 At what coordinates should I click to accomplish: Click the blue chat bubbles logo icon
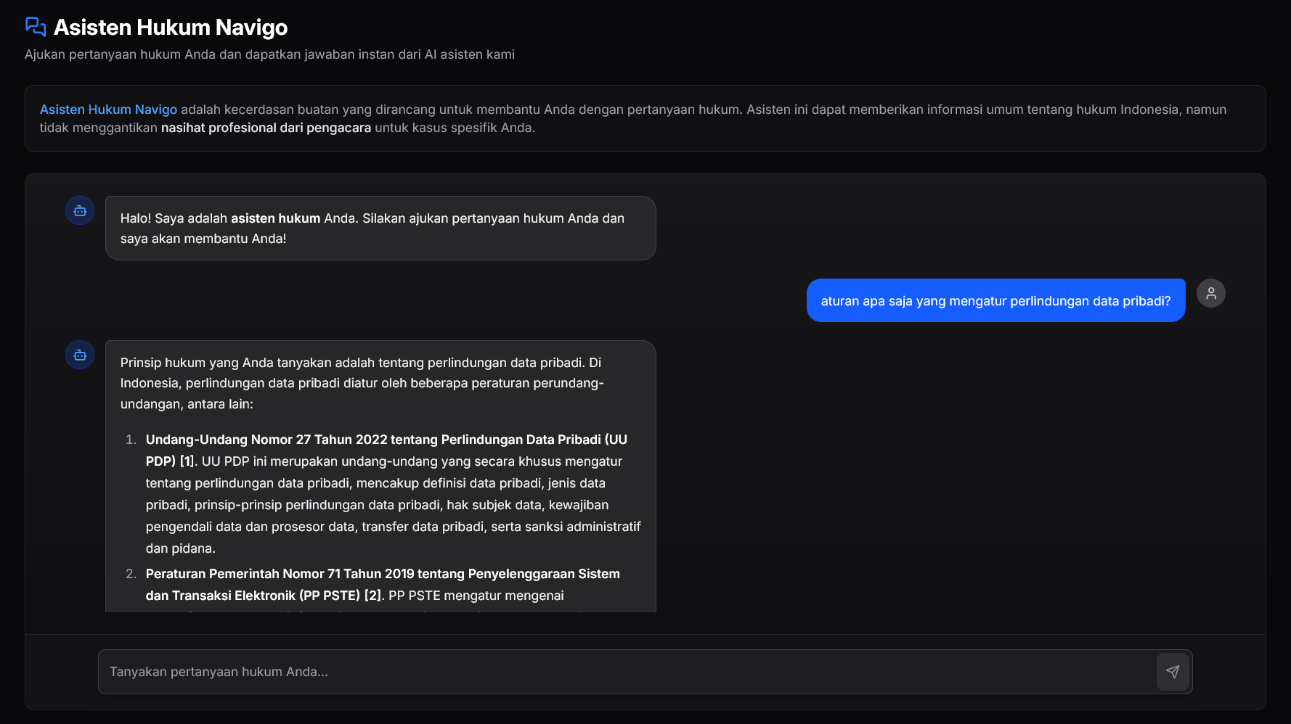tap(34, 26)
